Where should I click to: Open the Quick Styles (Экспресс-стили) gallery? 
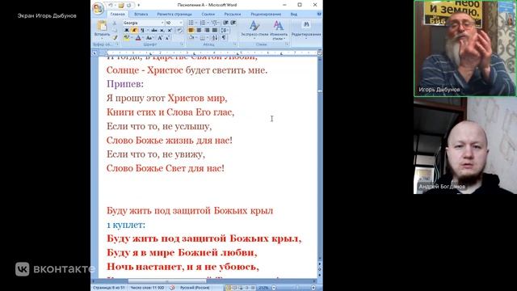pyautogui.click(x=254, y=29)
